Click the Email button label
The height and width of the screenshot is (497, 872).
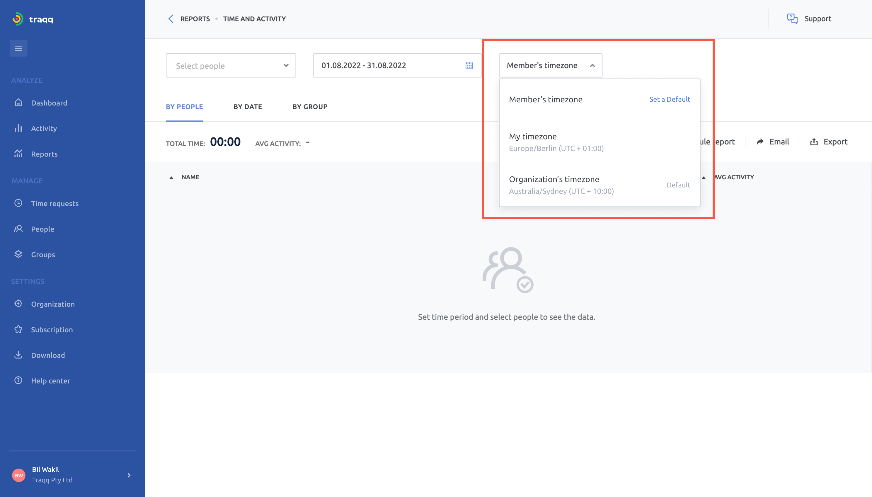[x=779, y=142]
